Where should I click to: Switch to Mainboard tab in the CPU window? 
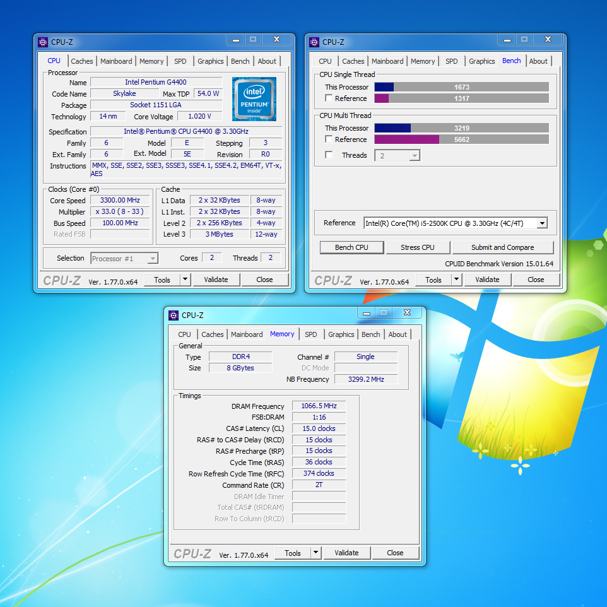coord(116,61)
